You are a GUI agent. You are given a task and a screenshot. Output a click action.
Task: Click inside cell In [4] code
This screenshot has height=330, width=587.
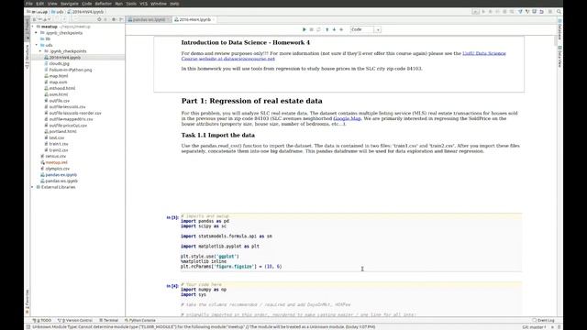pos(351,300)
